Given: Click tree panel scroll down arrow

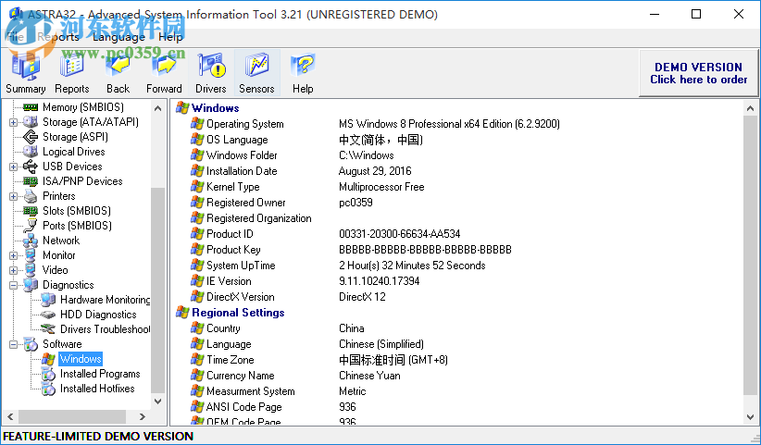Looking at the screenshot, I should 157,402.
